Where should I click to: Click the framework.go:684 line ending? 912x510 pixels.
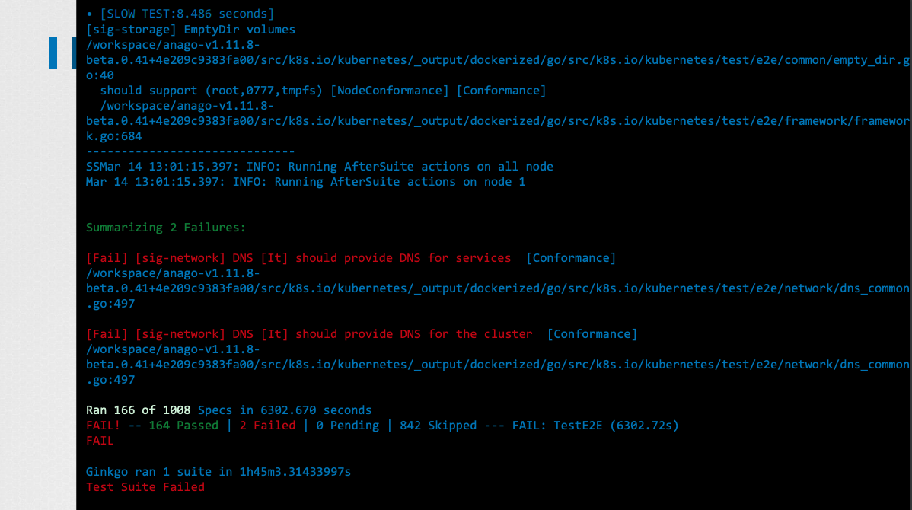click(x=114, y=136)
